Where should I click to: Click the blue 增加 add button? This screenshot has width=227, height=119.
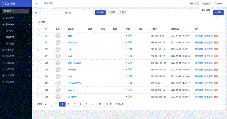tap(218, 12)
